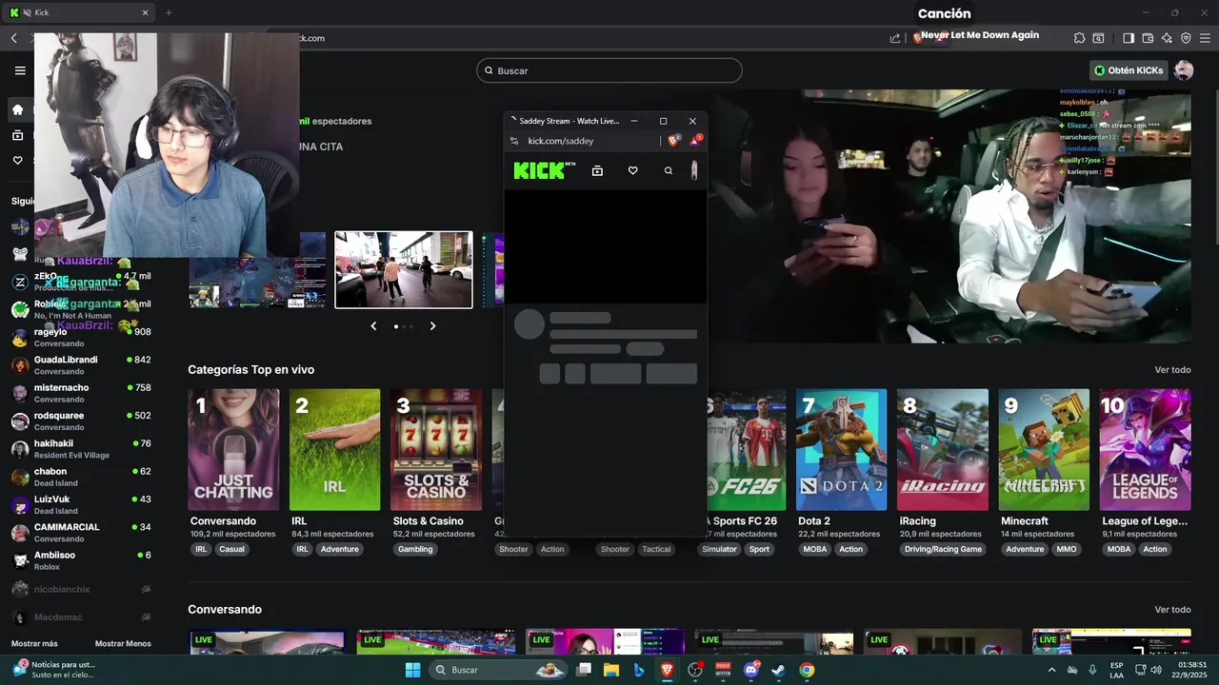This screenshot has width=1219, height=685.
Task: Click Ver todo next to Conversando section
Action: point(1172,610)
